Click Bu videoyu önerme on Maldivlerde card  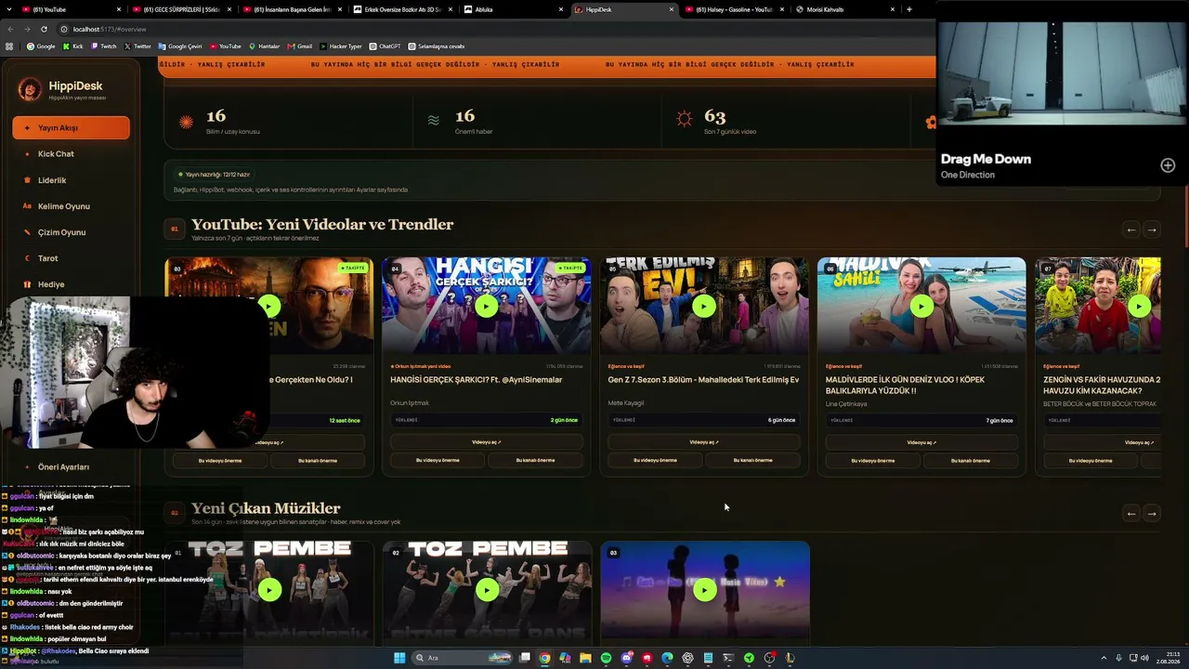(x=873, y=460)
